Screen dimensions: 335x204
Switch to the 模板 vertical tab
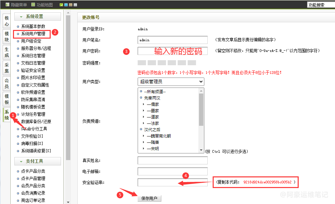[x=7, y=99]
